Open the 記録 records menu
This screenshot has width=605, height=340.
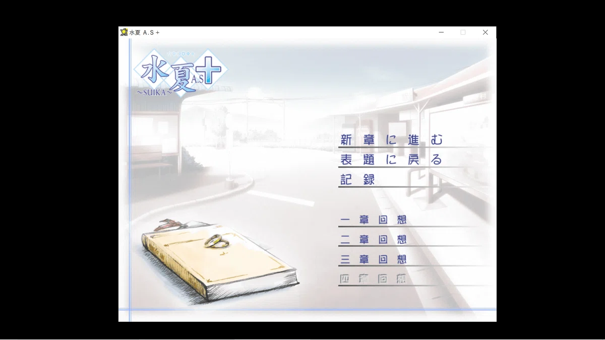click(x=357, y=179)
